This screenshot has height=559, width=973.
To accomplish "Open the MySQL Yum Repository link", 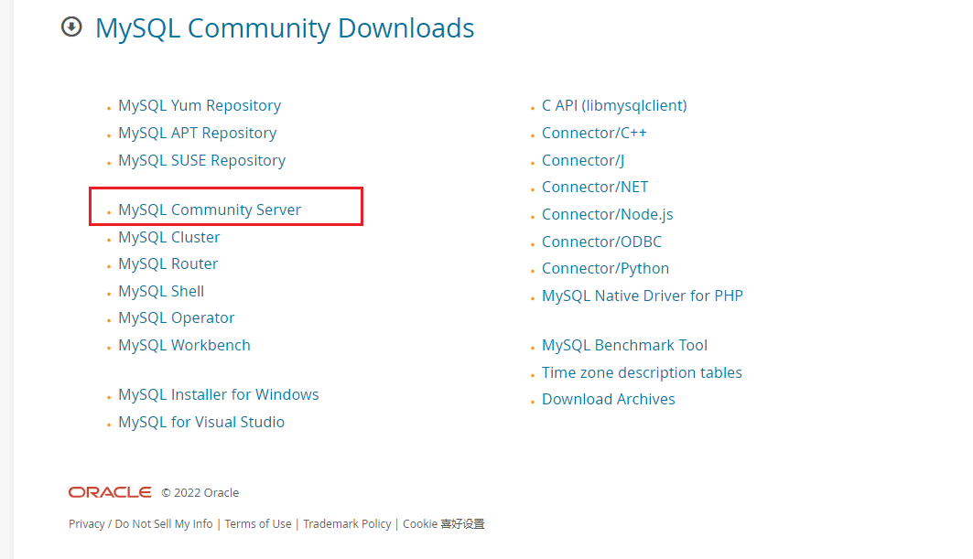I will click(x=200, y=105).
